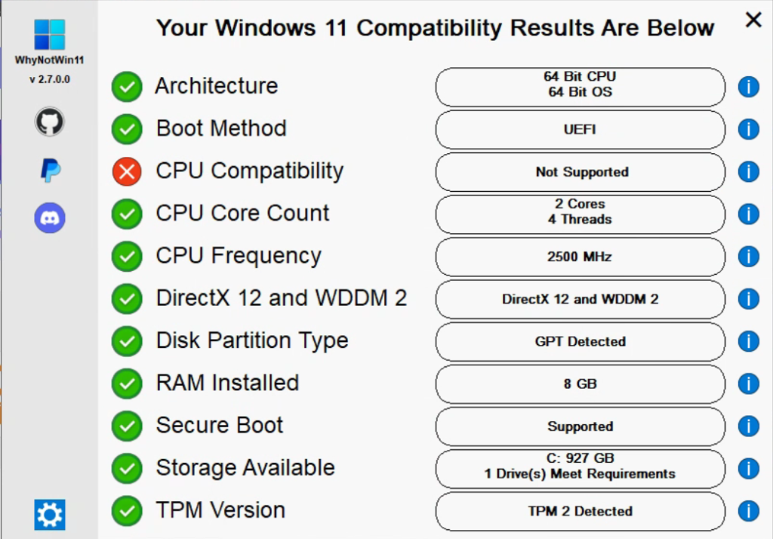Open CPU Compatibility info icon

pyautogui.click(x=748, y=171)
